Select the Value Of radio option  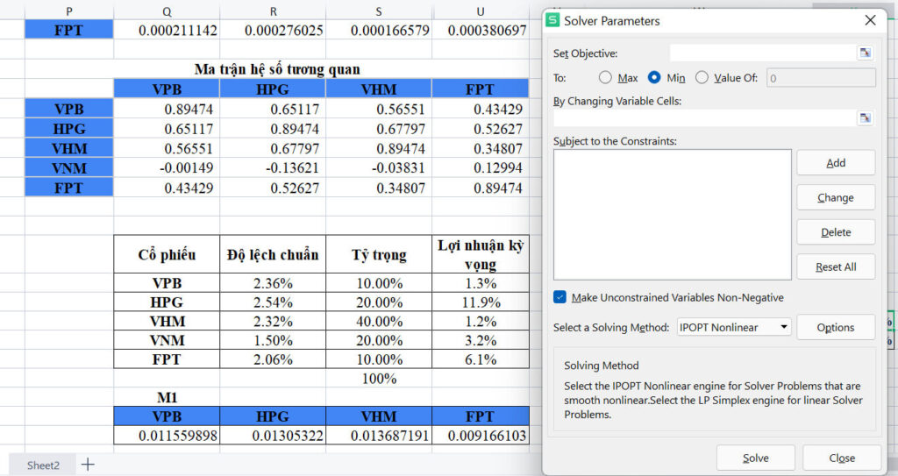[x=702, y=77]
